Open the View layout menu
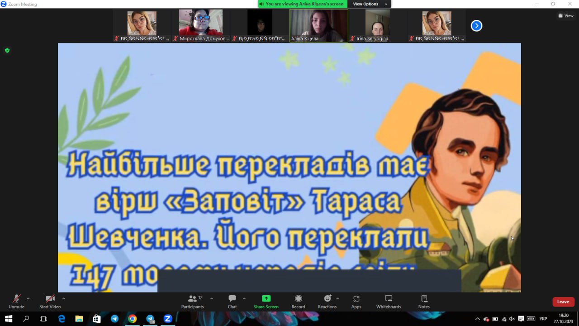This screenshot has width=579, height=326. coord(566,15)
